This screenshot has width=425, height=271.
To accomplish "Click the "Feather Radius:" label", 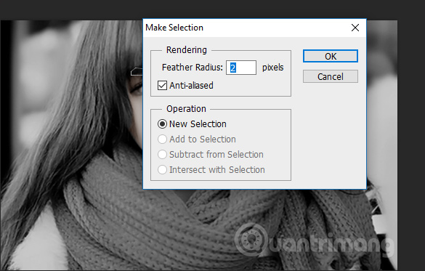I will coord(193,68).
